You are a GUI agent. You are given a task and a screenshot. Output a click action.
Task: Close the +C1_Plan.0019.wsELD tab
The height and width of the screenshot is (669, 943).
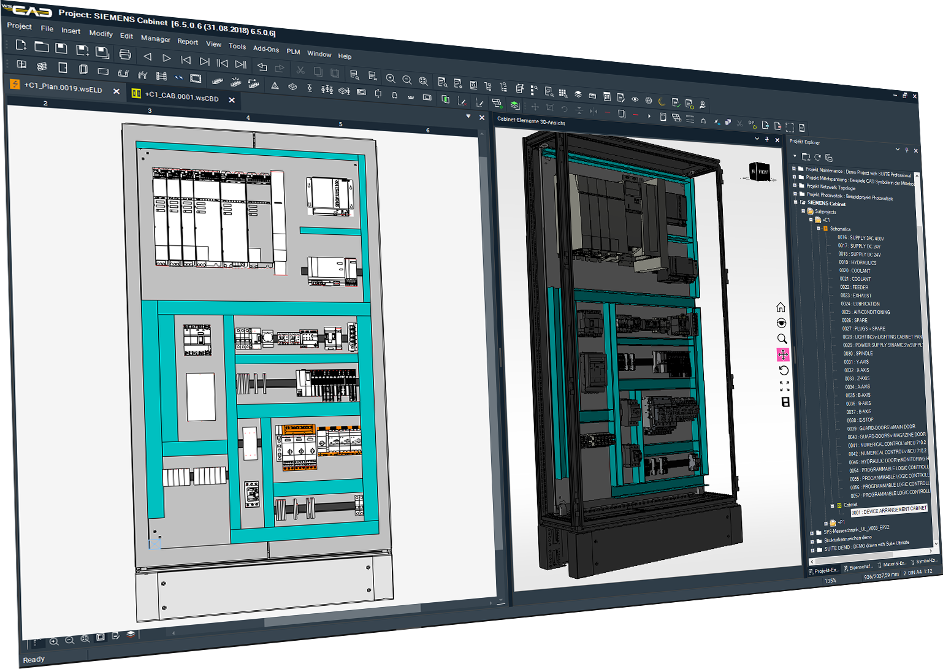(x=116, y=91)
